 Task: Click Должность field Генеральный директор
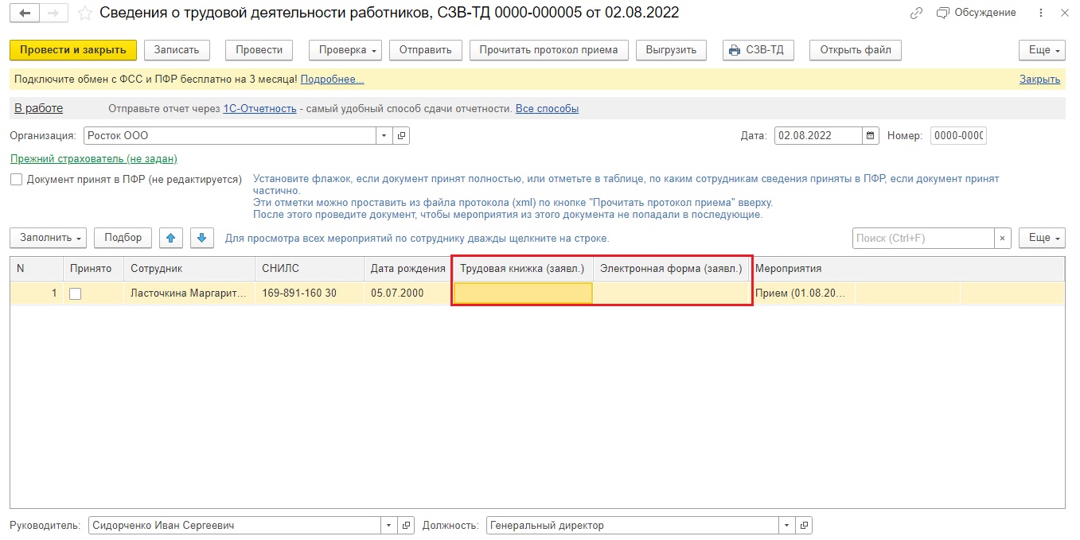point(633,526)
